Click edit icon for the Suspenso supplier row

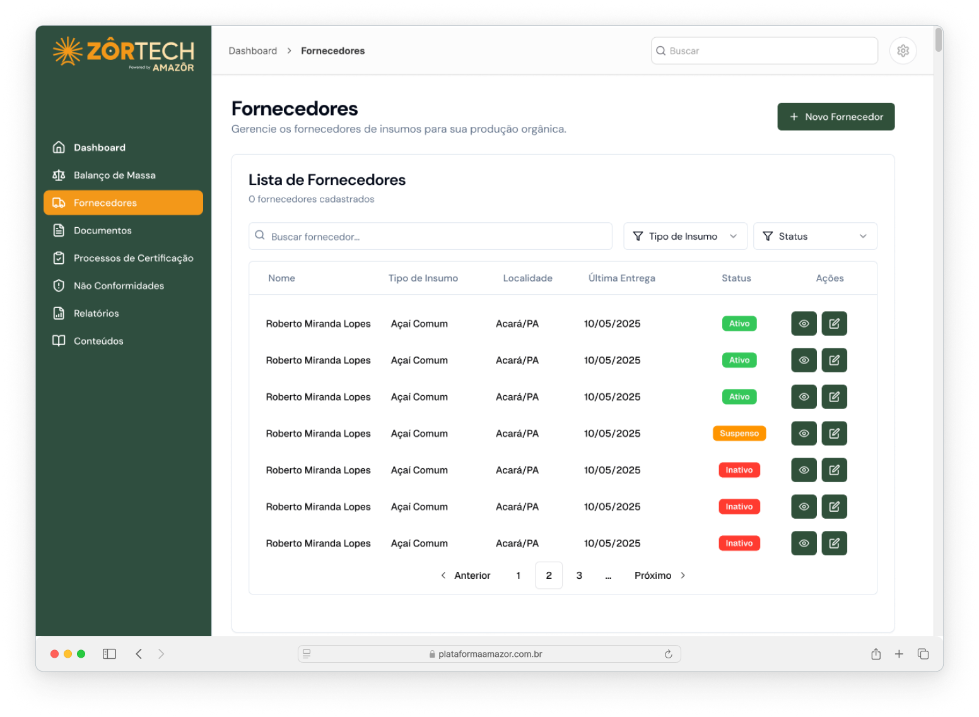[x=834, y=434]
